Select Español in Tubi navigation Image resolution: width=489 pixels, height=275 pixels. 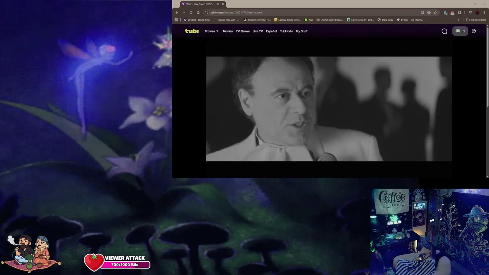point(272,31)
